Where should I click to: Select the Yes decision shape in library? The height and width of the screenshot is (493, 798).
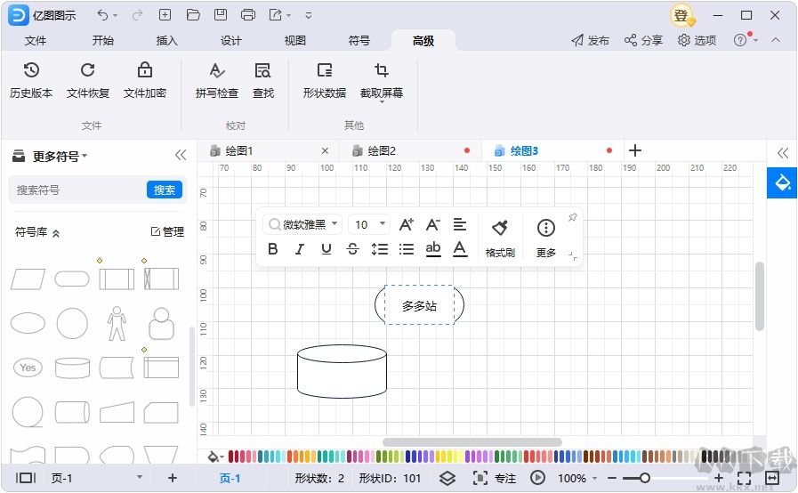point(28,368)
